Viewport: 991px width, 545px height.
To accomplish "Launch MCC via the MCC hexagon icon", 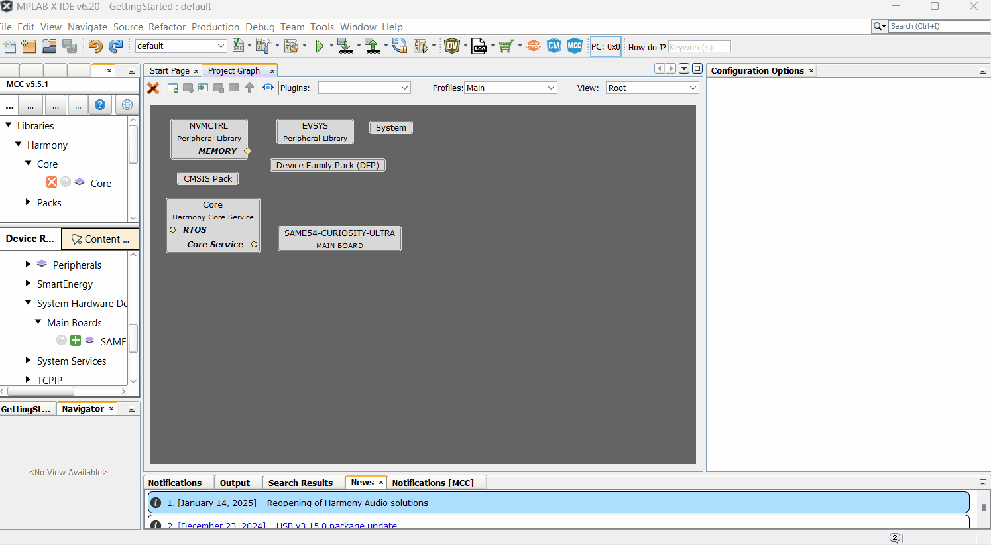I will 575,46.
